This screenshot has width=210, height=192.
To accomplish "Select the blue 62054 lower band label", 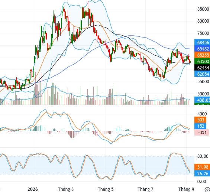I will tap(202, 74).
